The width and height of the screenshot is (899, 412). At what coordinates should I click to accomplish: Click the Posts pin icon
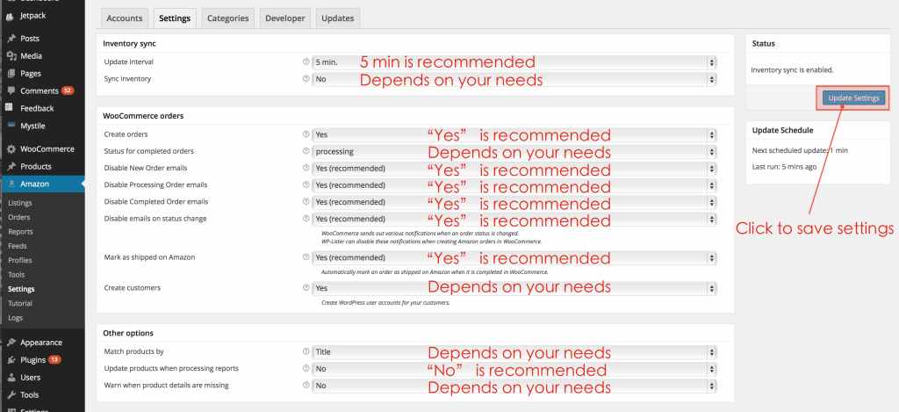[x=11, y=39]
